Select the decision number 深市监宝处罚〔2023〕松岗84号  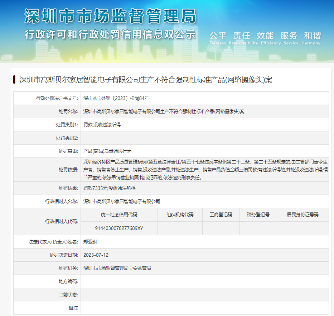116,98
